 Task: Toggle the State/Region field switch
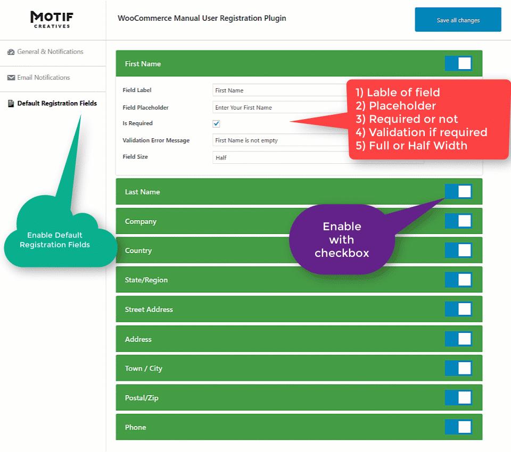(x=458, y=279)
